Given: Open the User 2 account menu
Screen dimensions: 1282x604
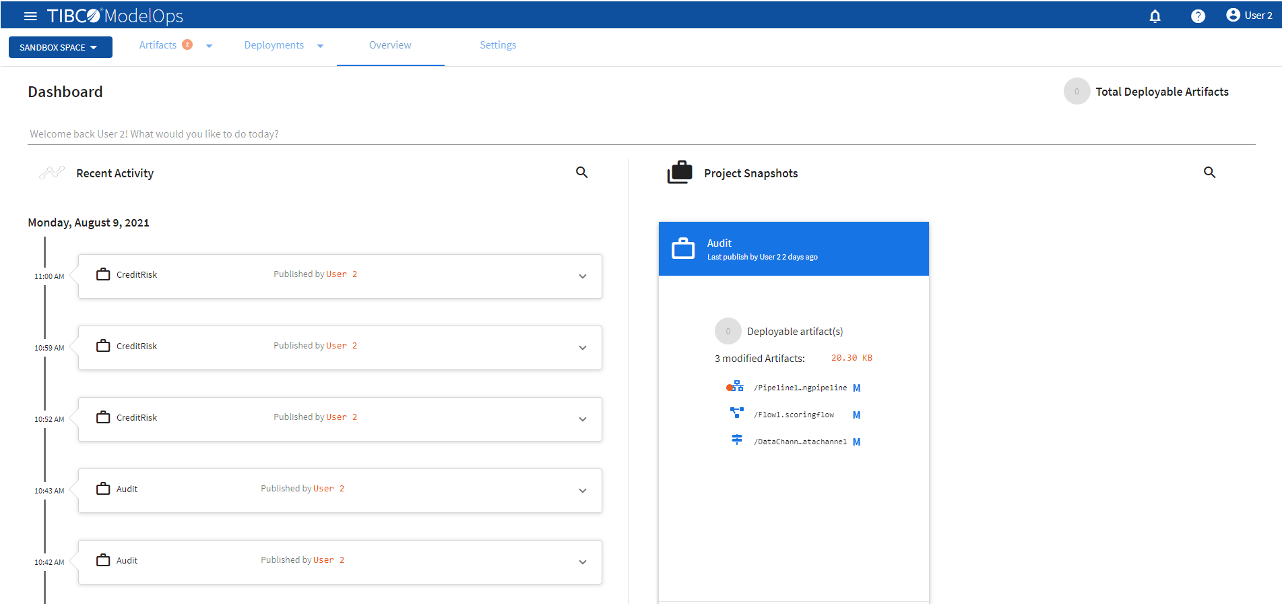Looking at the screenshot, I should pos(1249,15).
